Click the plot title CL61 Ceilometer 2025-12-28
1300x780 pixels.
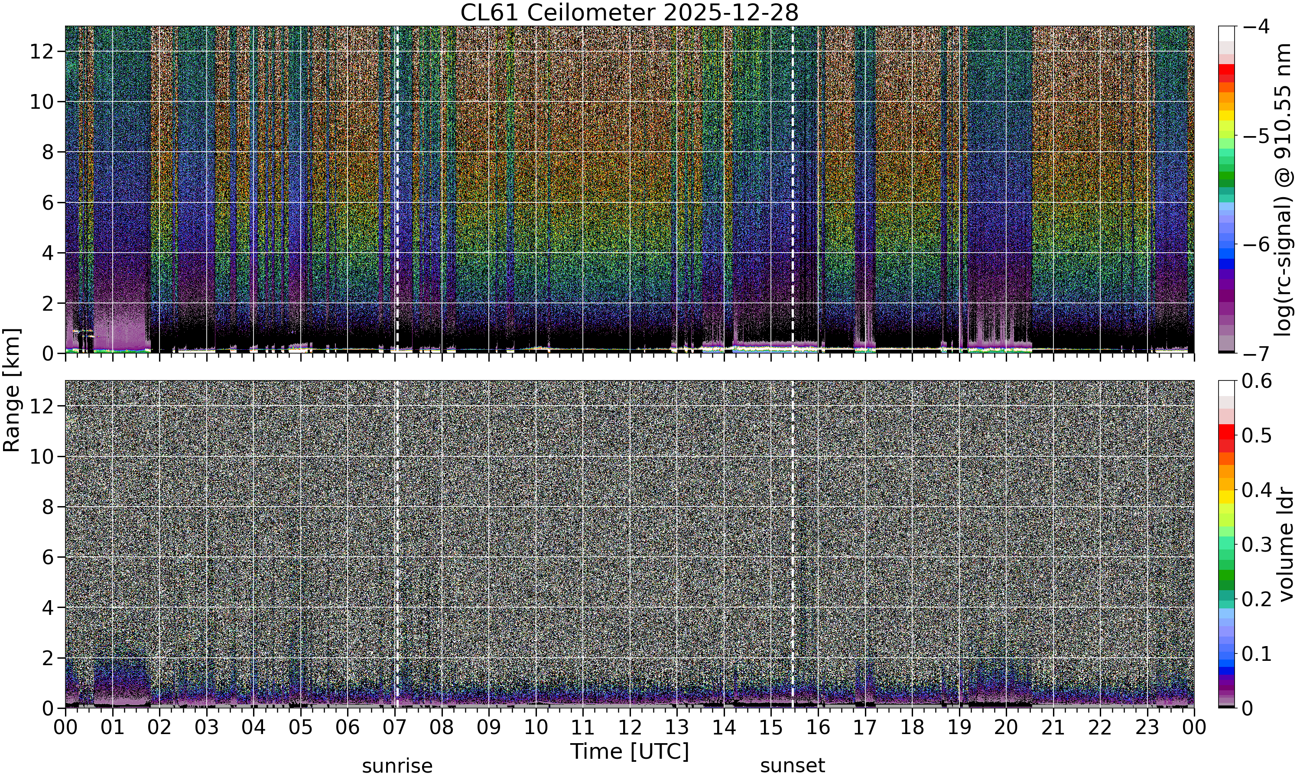click(629, 13)
